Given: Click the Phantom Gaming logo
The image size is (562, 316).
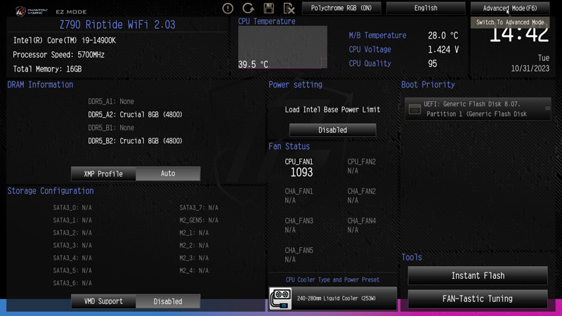Looking at the screenshot, I should point(32,11).
